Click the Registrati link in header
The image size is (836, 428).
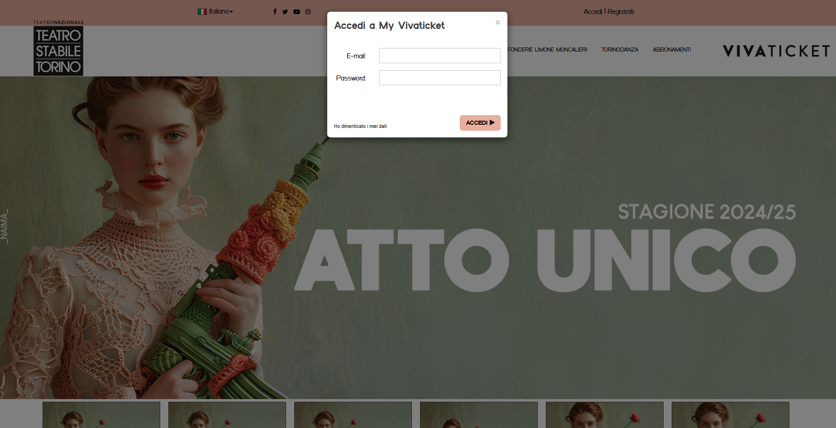coord(621,12)
